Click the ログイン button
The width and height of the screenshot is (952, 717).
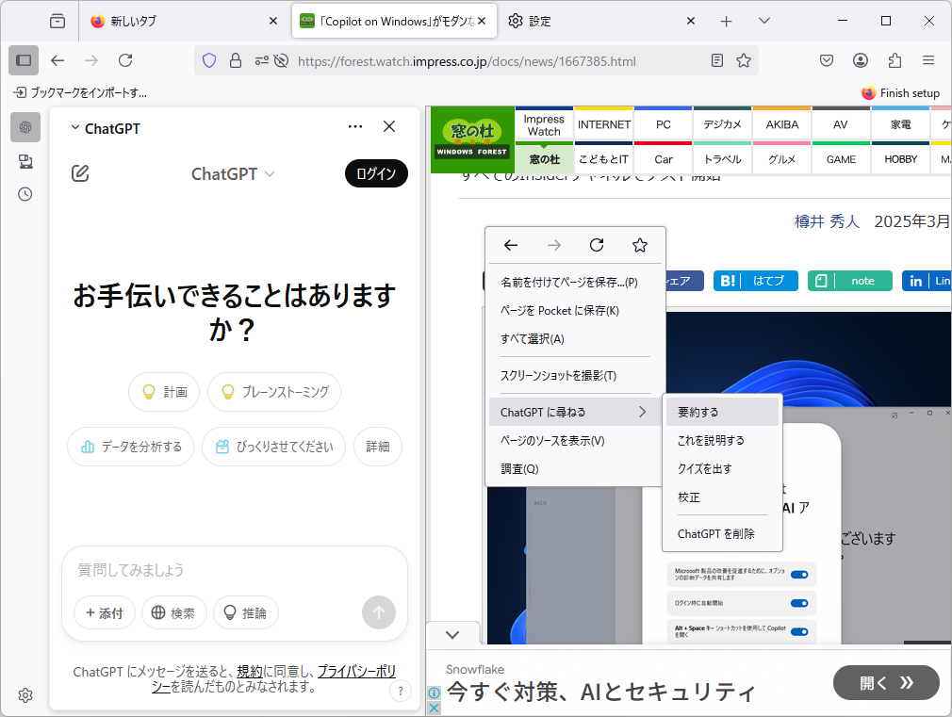point(375,173)
